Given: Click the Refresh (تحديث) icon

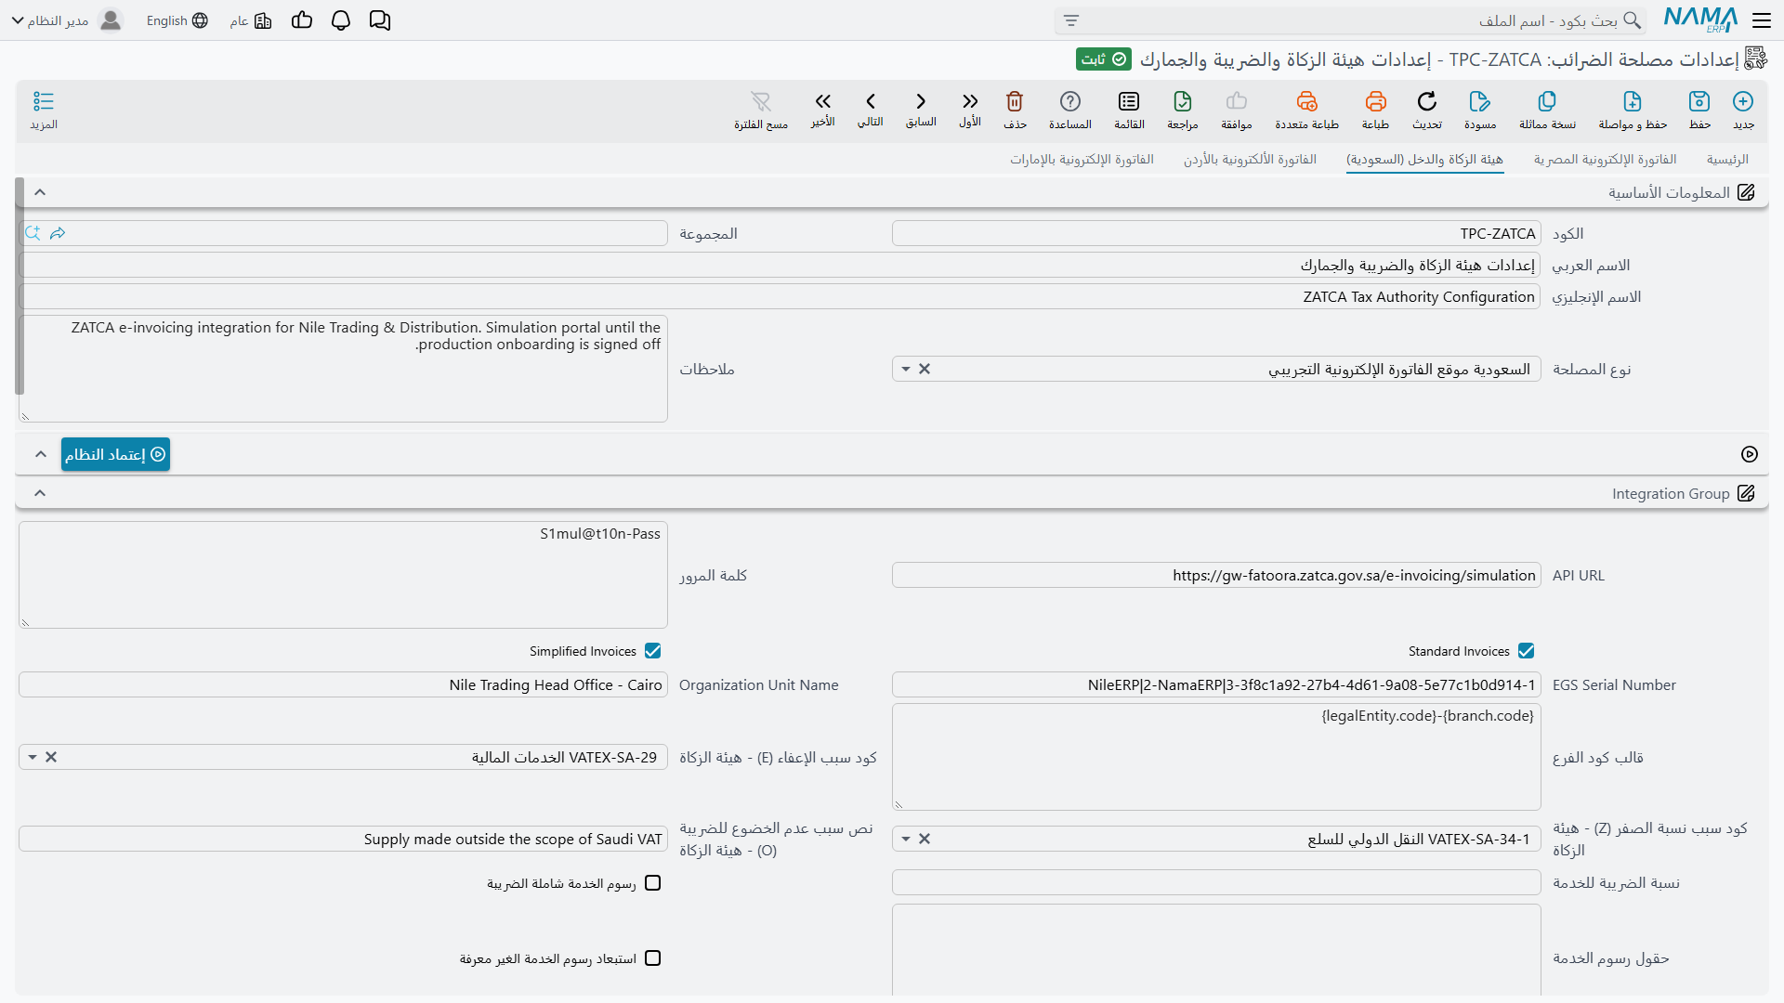Looking at the screenshot, I should tap(1427, 101).
